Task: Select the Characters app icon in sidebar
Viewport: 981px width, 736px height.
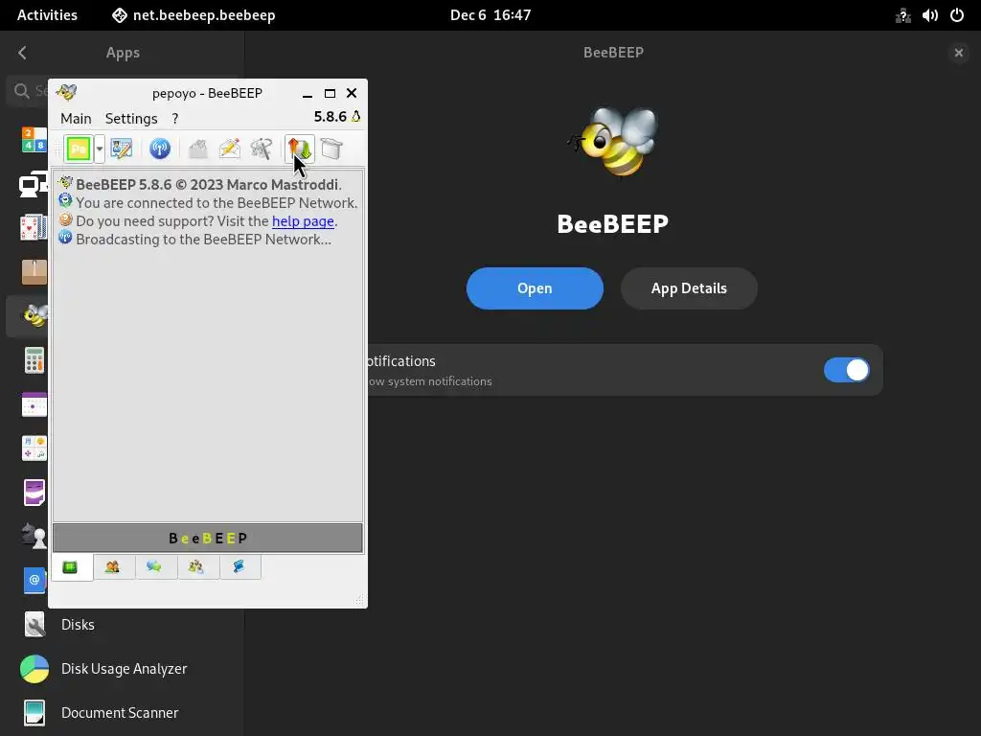Action: pyautogui.click(x=34, y=448)
